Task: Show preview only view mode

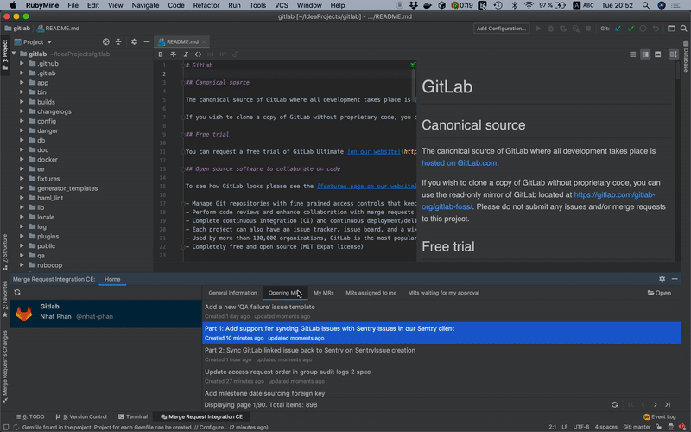Action: tap(658, 54)
